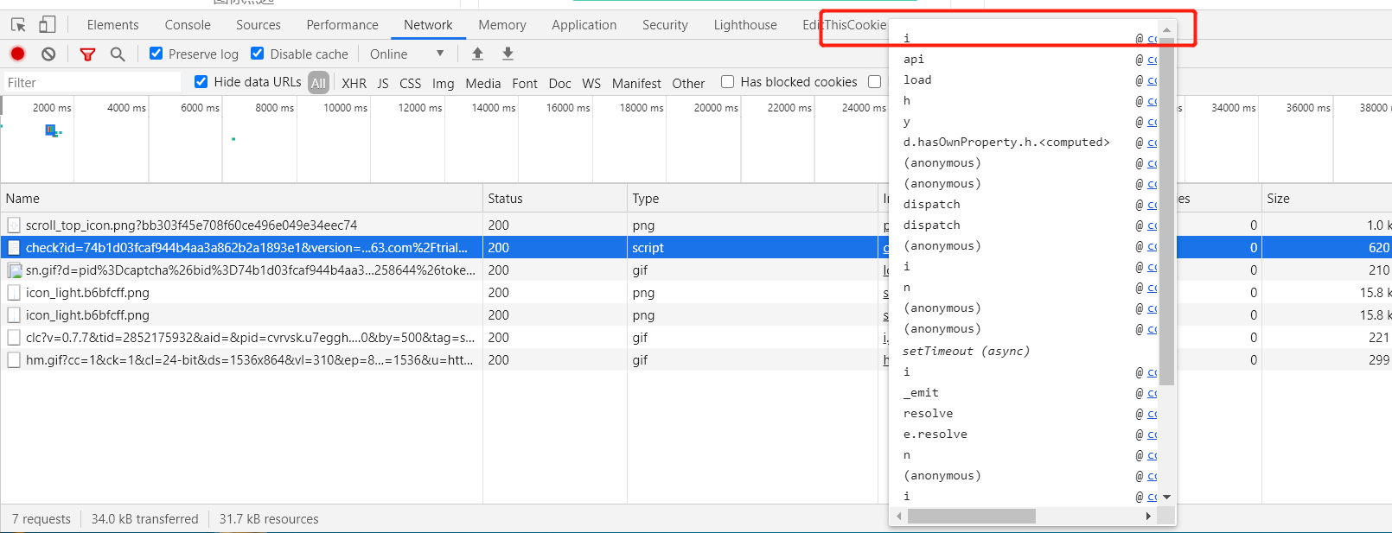Uncheck the Disable cache checkbox
The image size is (1392, 533).
pos(258,54)
